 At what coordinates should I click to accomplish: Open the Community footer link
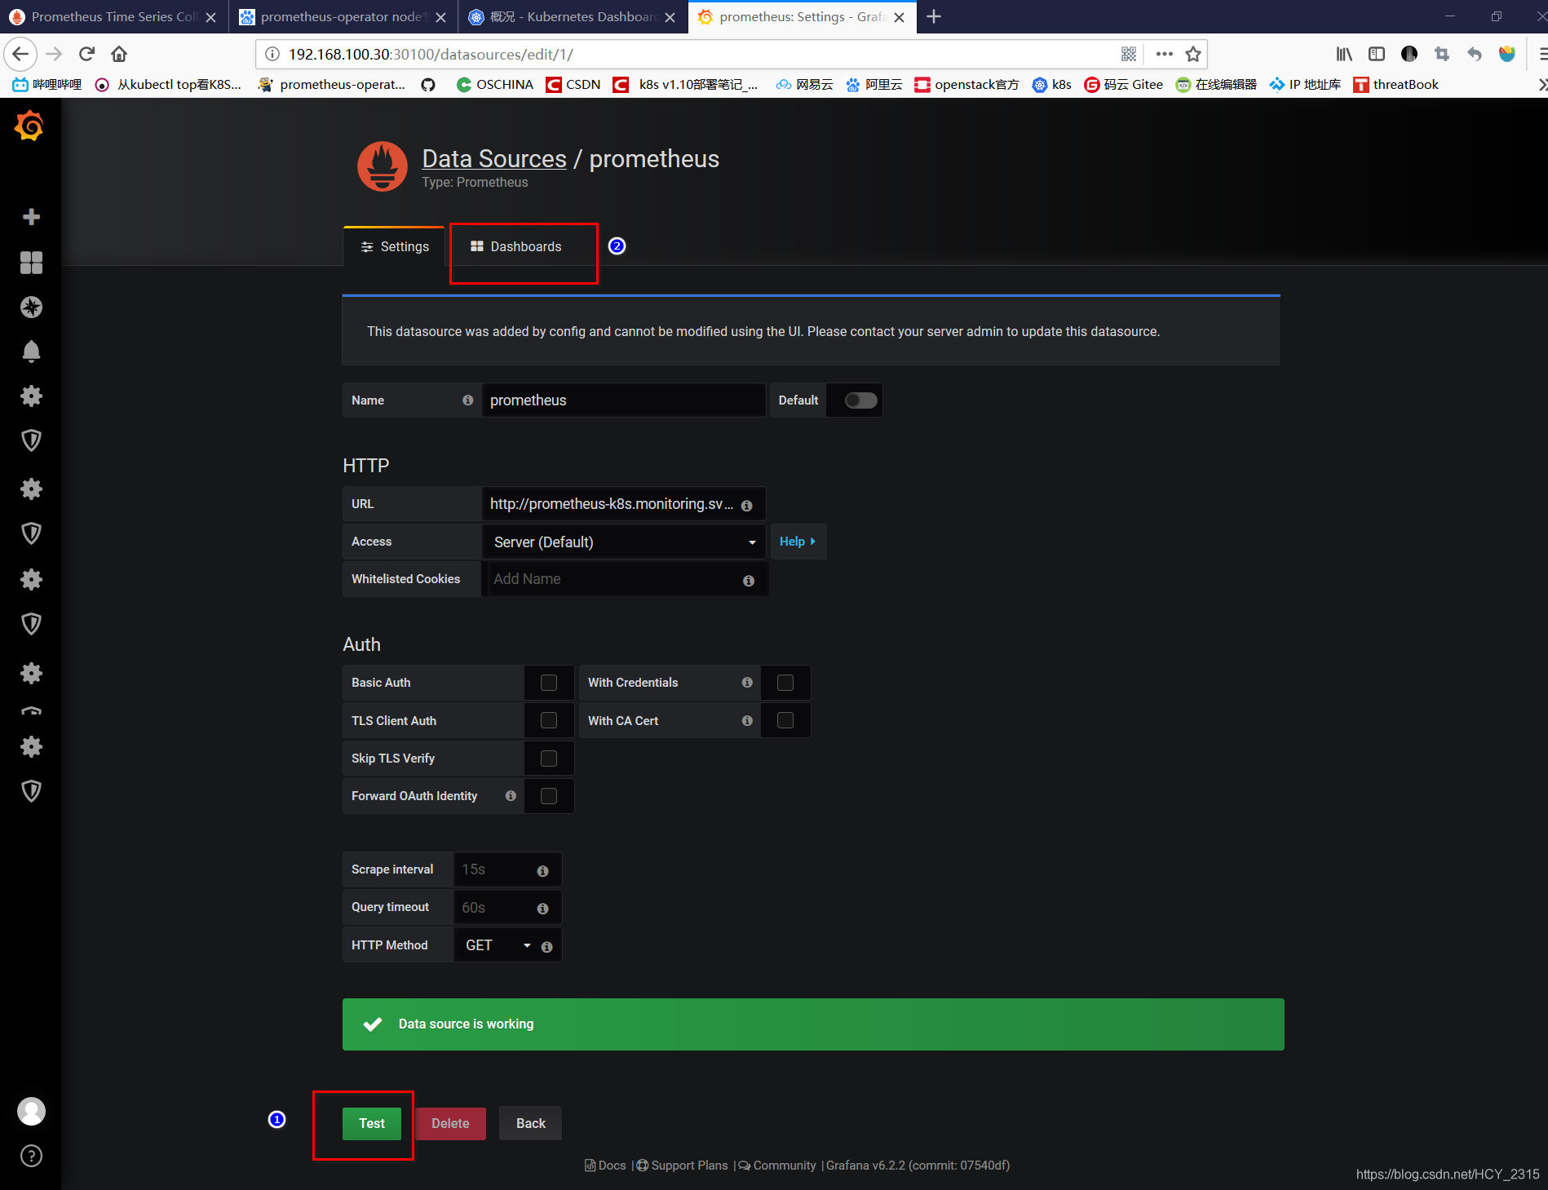(x=777, y=1165)
